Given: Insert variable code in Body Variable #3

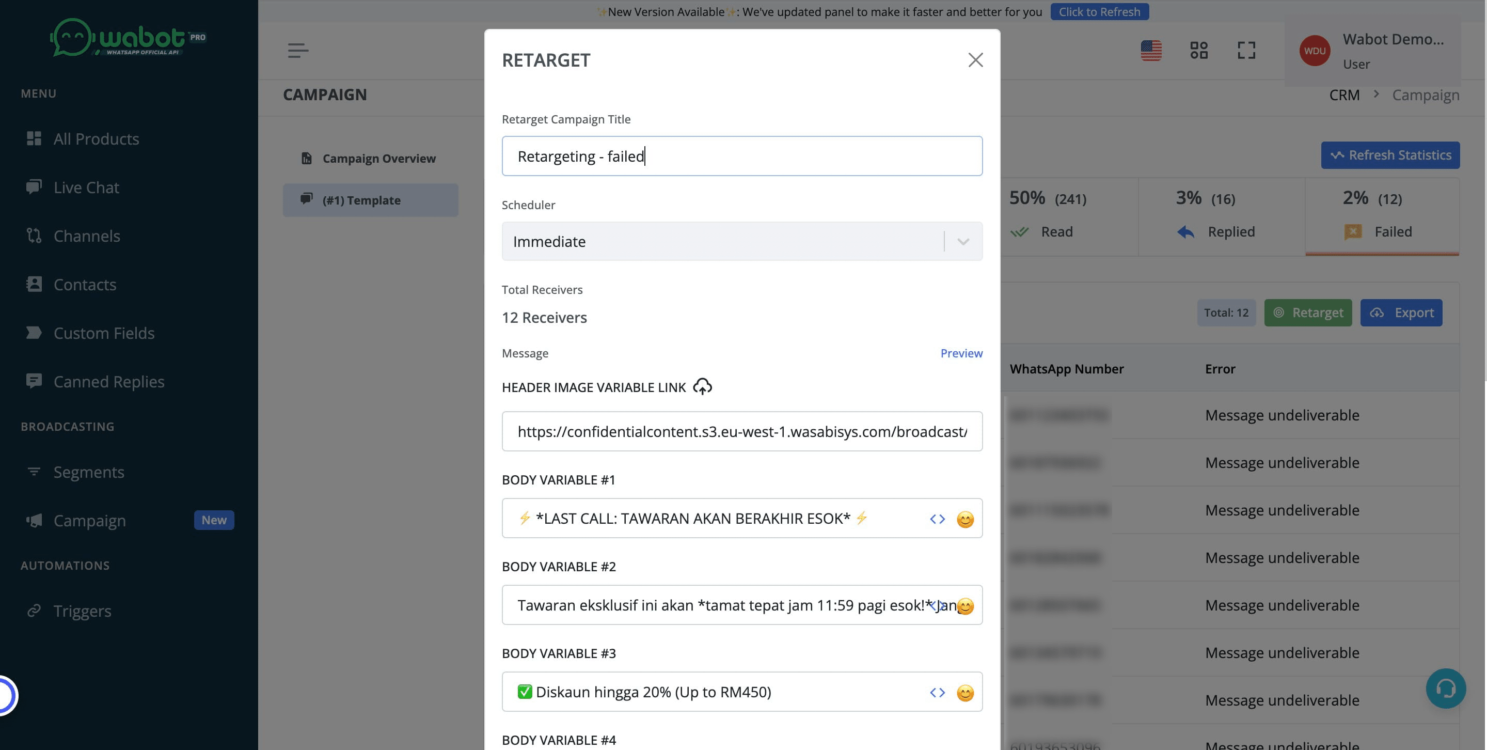Looking at the screenshot, I should pyautogui.click(x=937, y=692).
